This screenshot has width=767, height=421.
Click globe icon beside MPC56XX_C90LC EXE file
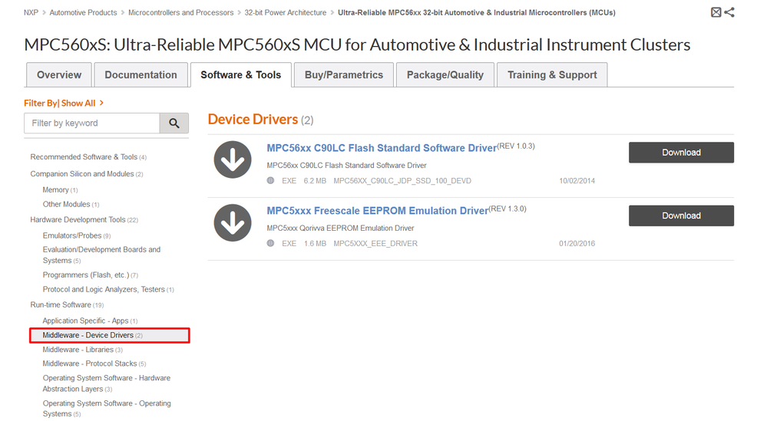click(270, 181)
